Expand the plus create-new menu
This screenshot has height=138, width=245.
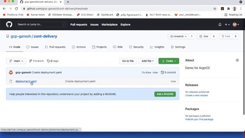tap(227, 25)
